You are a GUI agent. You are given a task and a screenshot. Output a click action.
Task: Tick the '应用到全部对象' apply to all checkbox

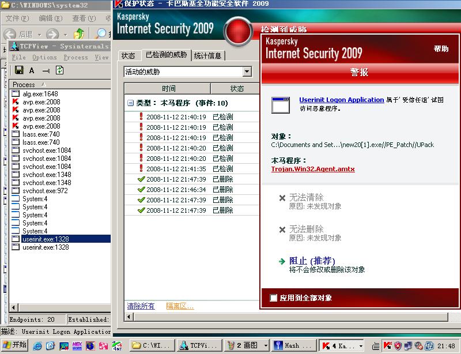click(273, 298)
